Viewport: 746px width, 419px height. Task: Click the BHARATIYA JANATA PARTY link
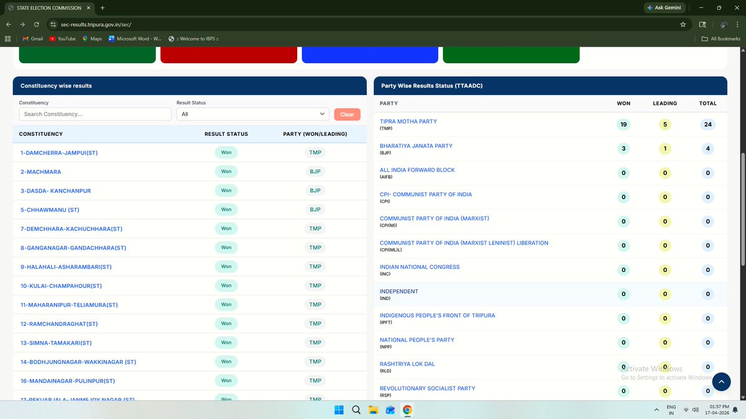pos(416,146)
